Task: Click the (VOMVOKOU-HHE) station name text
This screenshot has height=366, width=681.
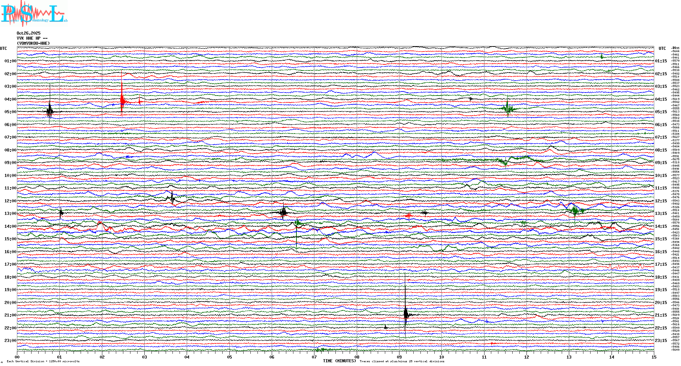Action: [x=33, y=43]
